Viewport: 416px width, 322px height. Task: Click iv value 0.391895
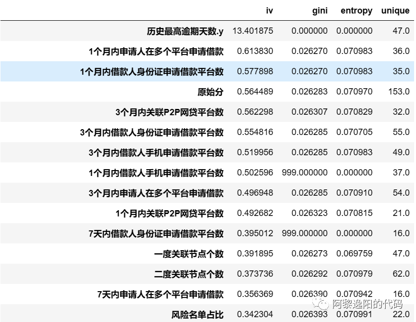pos(255,254)
